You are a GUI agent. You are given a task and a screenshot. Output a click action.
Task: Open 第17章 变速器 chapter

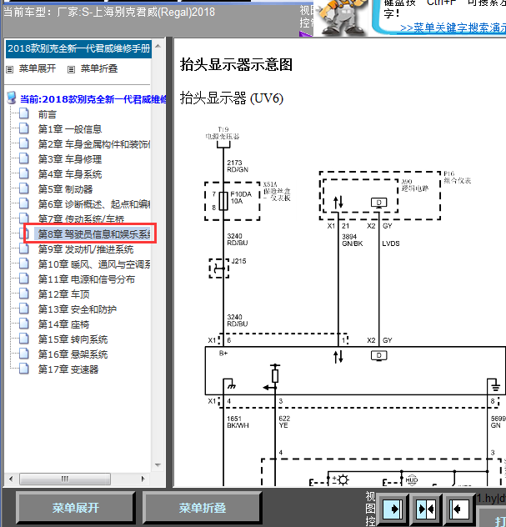tap(68, 369)
